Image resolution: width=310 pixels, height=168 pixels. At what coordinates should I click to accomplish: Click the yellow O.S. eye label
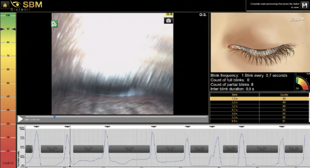click(x=169, y=14)
